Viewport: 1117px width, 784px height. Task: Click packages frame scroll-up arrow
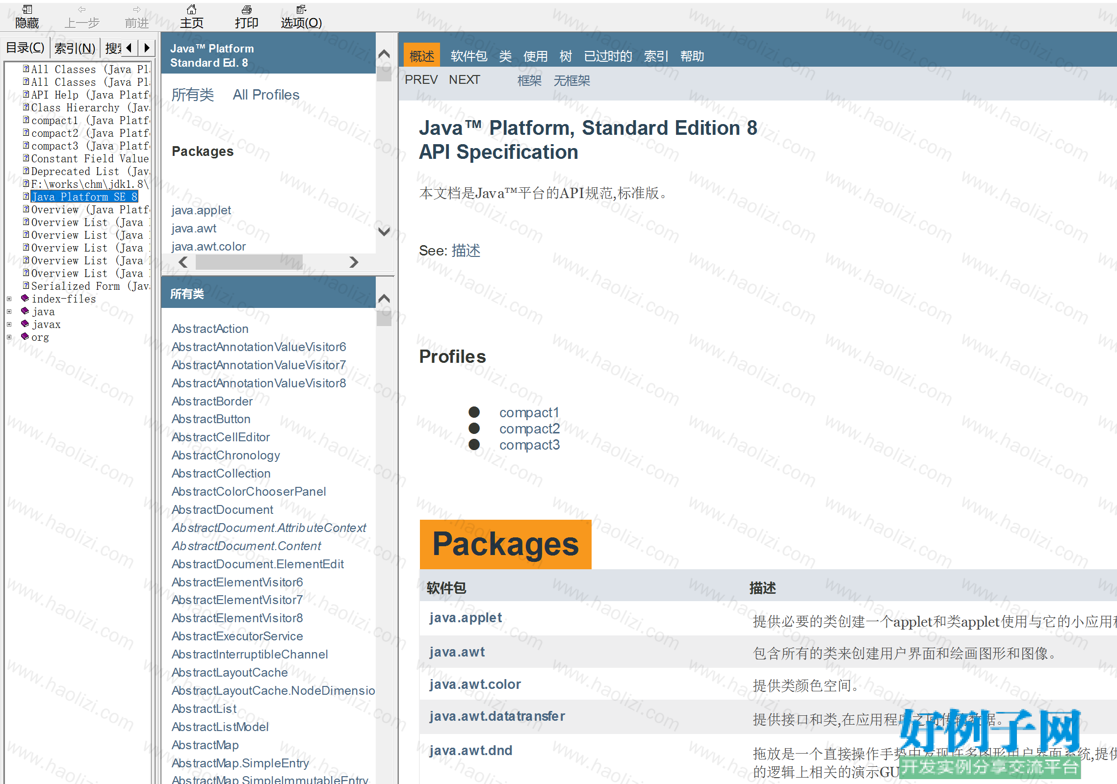(x=384, y=54)
